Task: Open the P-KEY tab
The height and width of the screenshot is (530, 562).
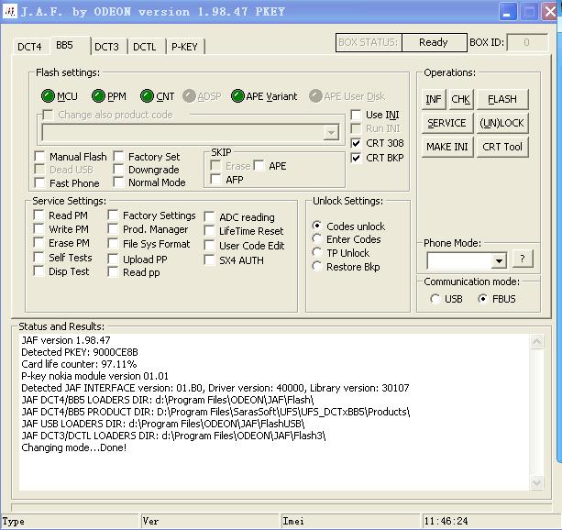Action: coord(184,47)
